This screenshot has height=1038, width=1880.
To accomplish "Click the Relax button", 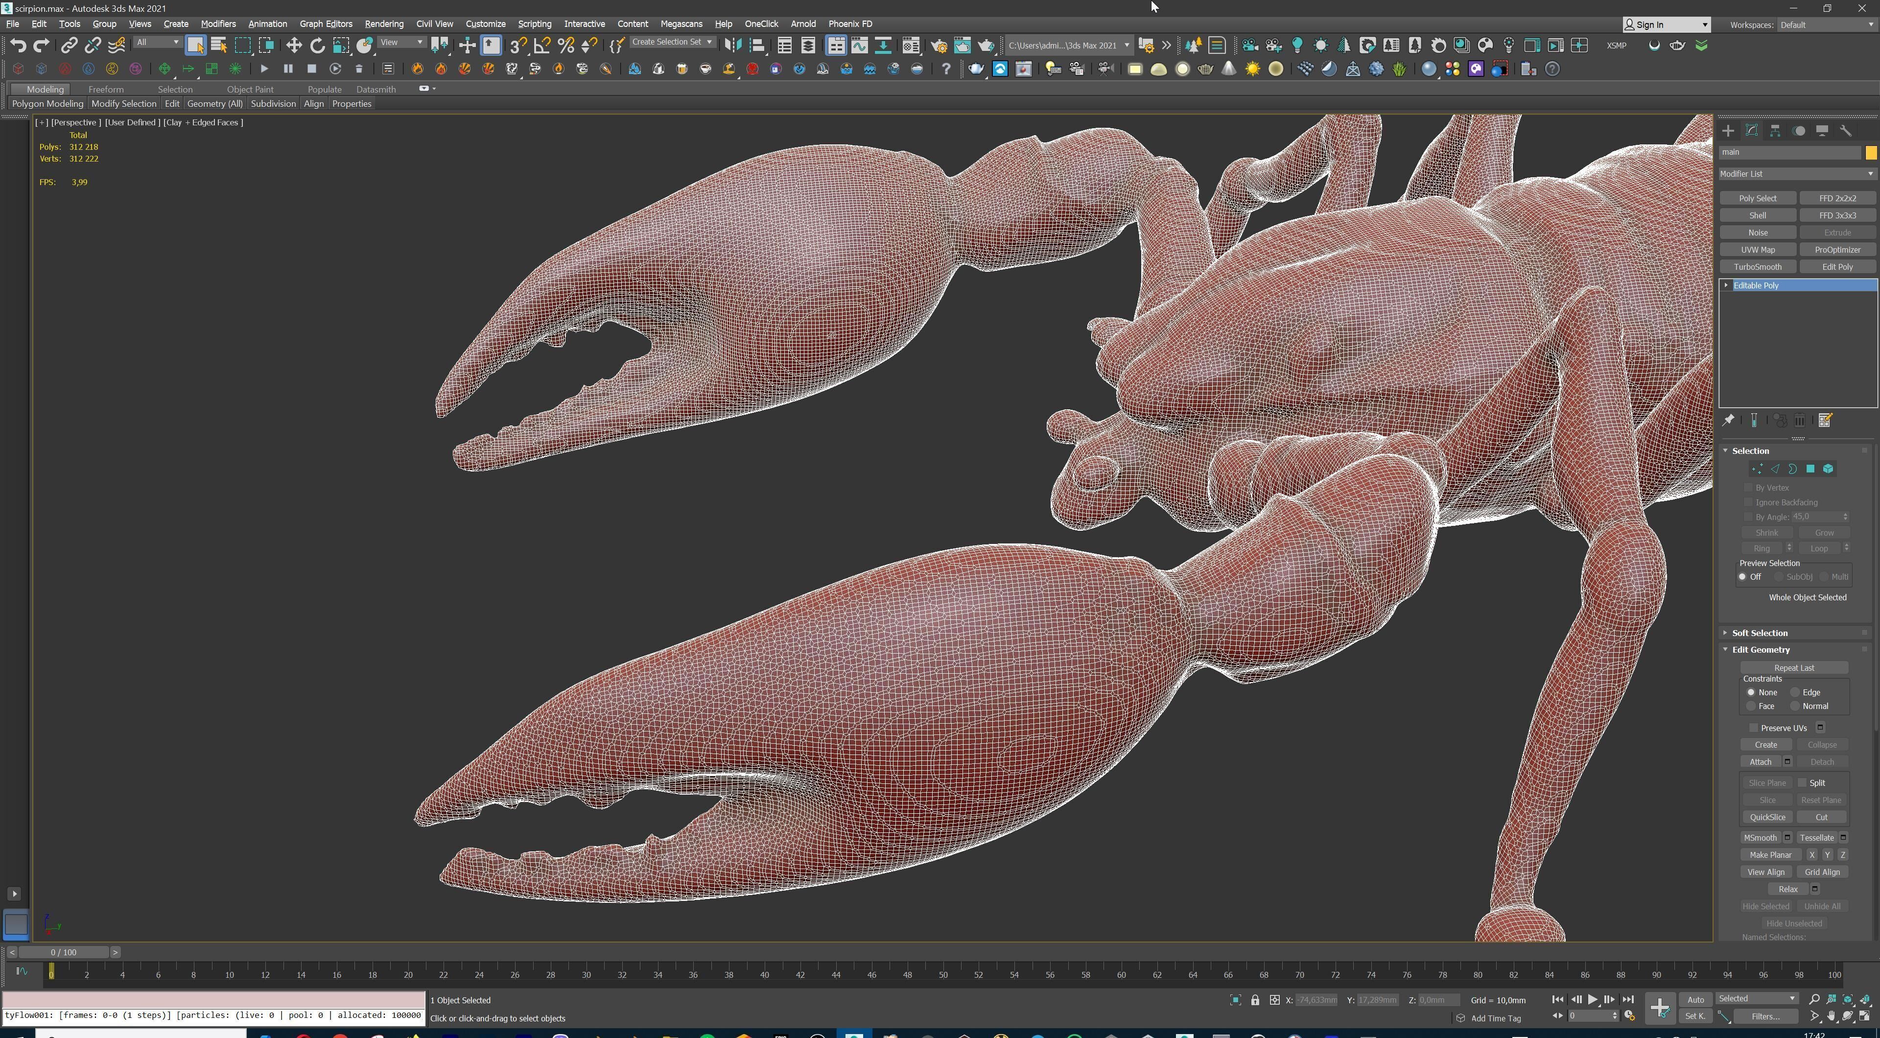I will point(1787,889).
